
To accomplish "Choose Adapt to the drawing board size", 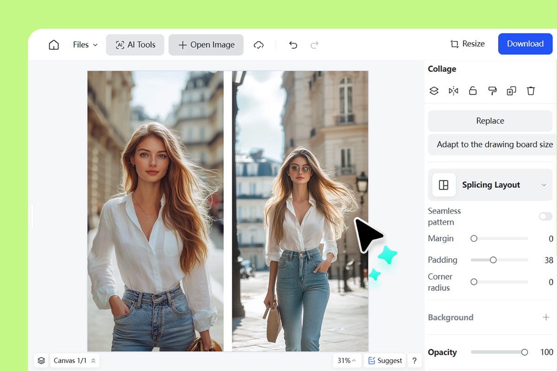I will (x=492, y=145).
